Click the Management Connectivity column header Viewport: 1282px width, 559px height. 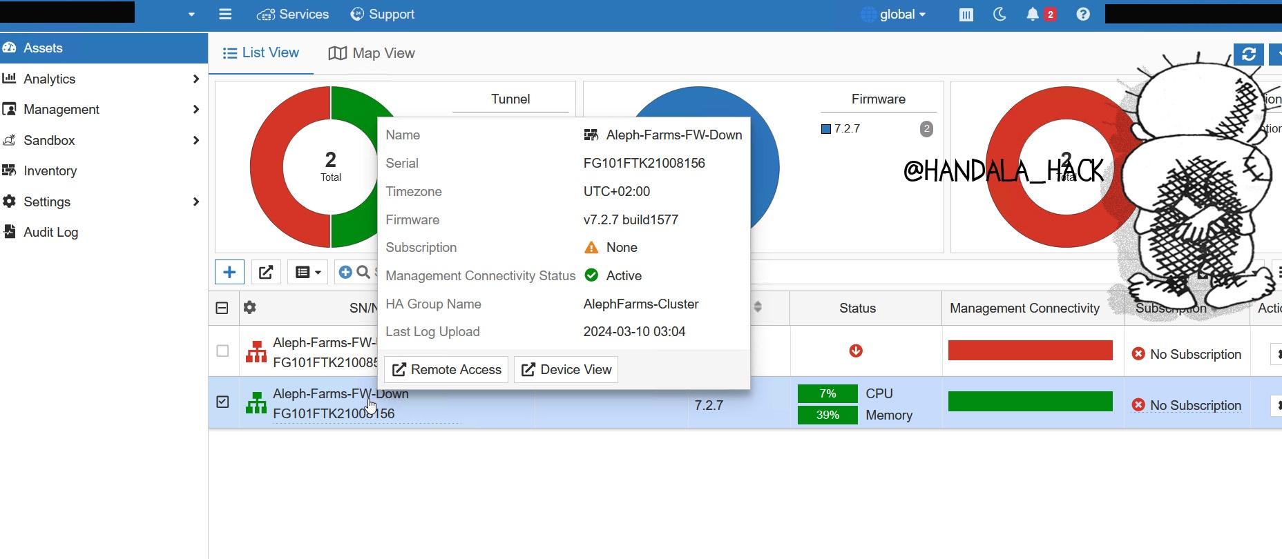click(1024, 308)
